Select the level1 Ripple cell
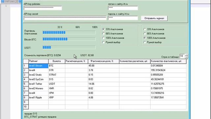The height and width of the screenshot is (119, 211). coord(38,98)
